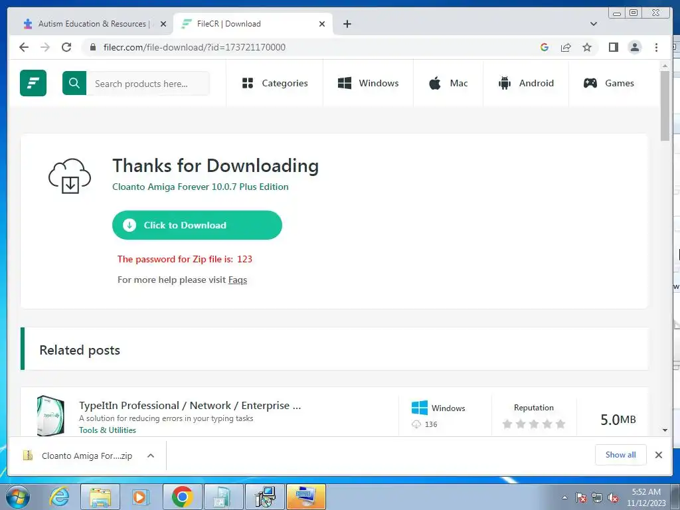Visit the Faqs link
The image size is (680, 510).
(x=238, y=280)
